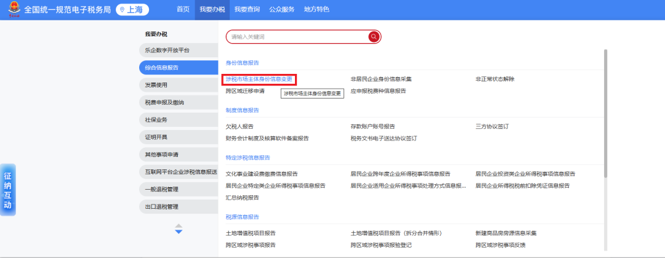This screenshot has height=258, width=665.
Task: Open the 三方协议签订 link
Action: click(492, 126)
